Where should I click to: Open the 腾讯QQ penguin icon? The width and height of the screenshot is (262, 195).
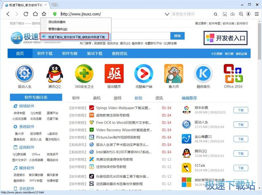click(x=55, y=74)
